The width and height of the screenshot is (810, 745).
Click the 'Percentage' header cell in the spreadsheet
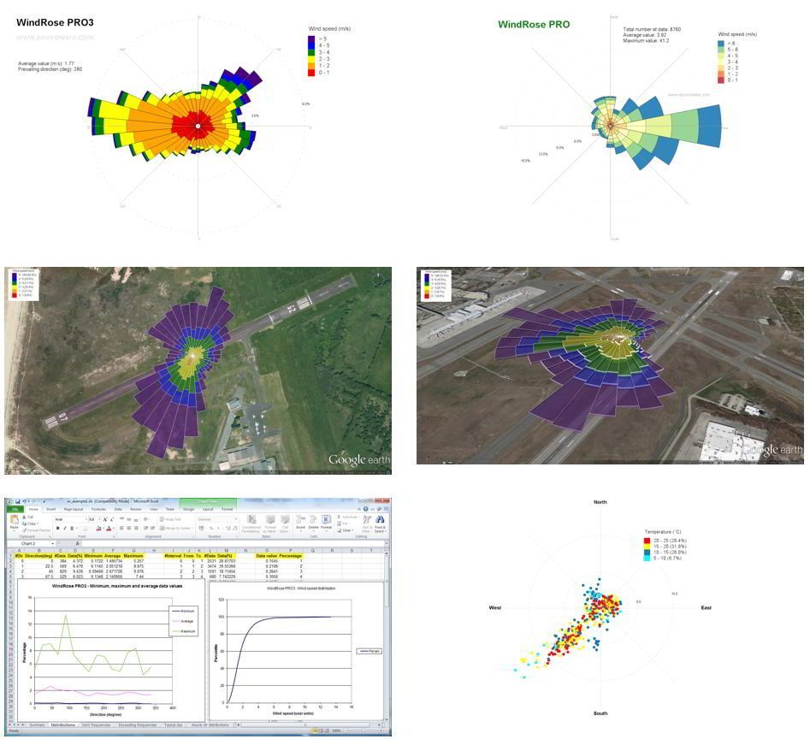pos(290,556)
